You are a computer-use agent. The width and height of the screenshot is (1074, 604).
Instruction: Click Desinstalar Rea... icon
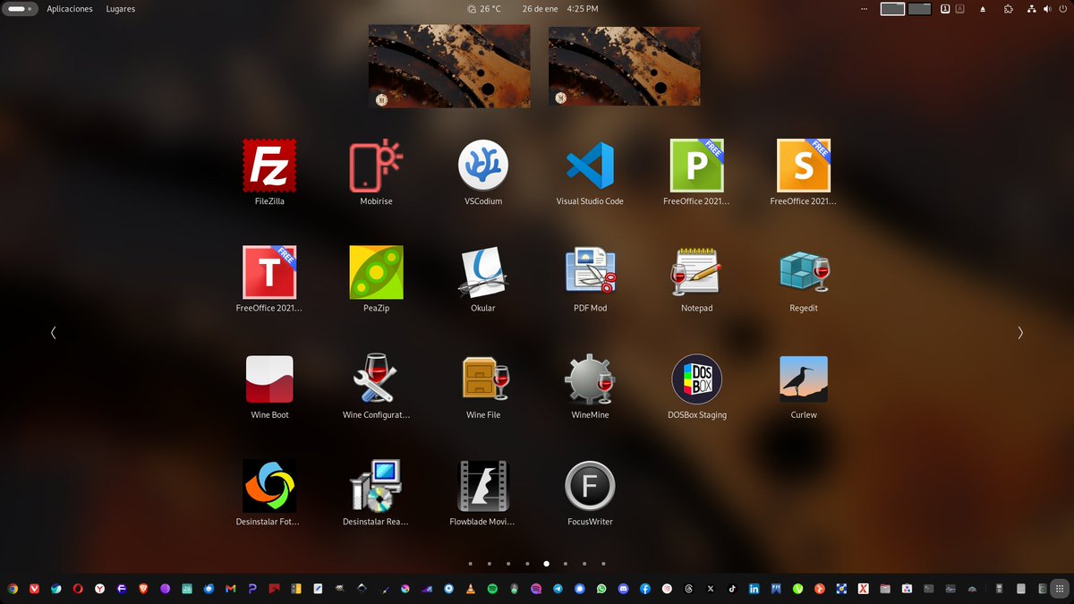click(376, 493)
